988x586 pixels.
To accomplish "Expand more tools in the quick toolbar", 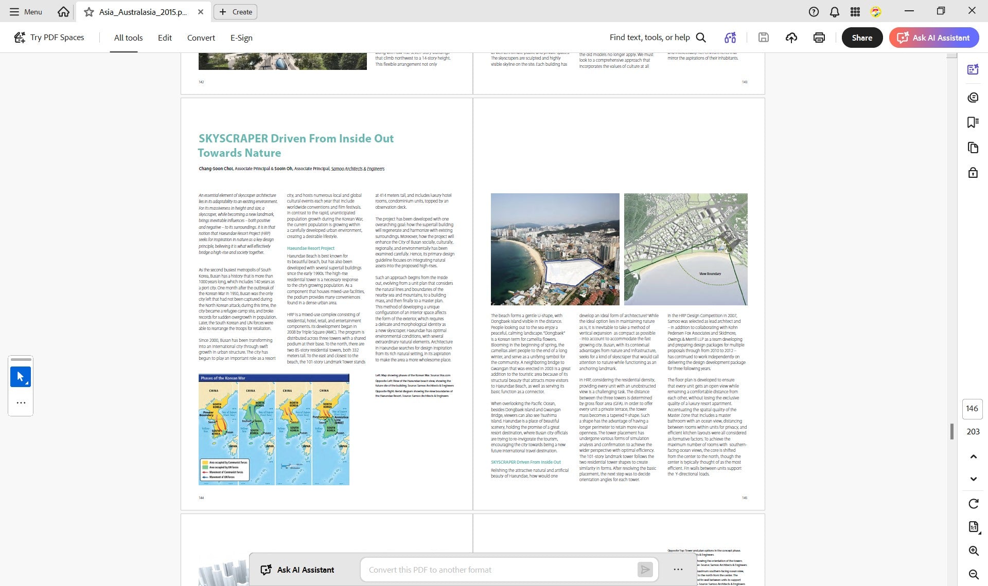I will (x=21, y=403).
